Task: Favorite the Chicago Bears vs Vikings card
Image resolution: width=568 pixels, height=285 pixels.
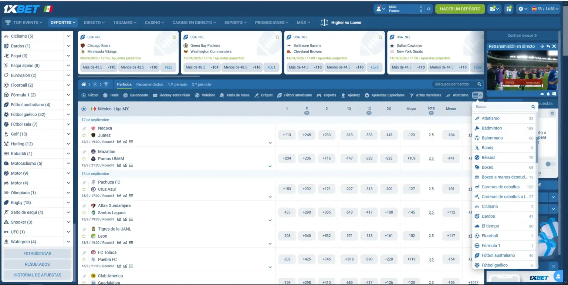Action: [174, 37]
